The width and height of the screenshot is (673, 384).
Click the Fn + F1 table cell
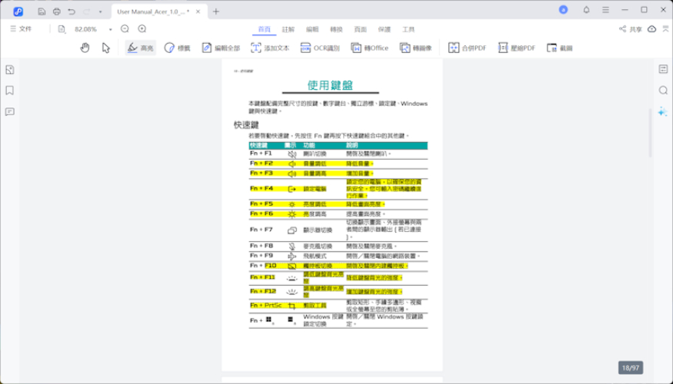261,153
